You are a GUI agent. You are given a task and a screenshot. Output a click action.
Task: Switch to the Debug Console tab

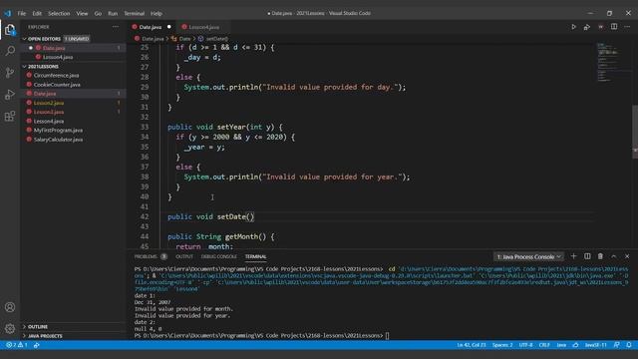(219, 256)
